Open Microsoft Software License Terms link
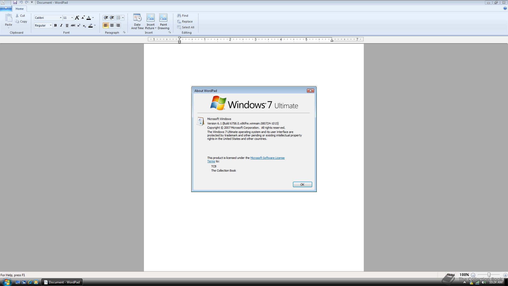Image resolution: width=508 pixels, height=286 pixels. (267, 158)
